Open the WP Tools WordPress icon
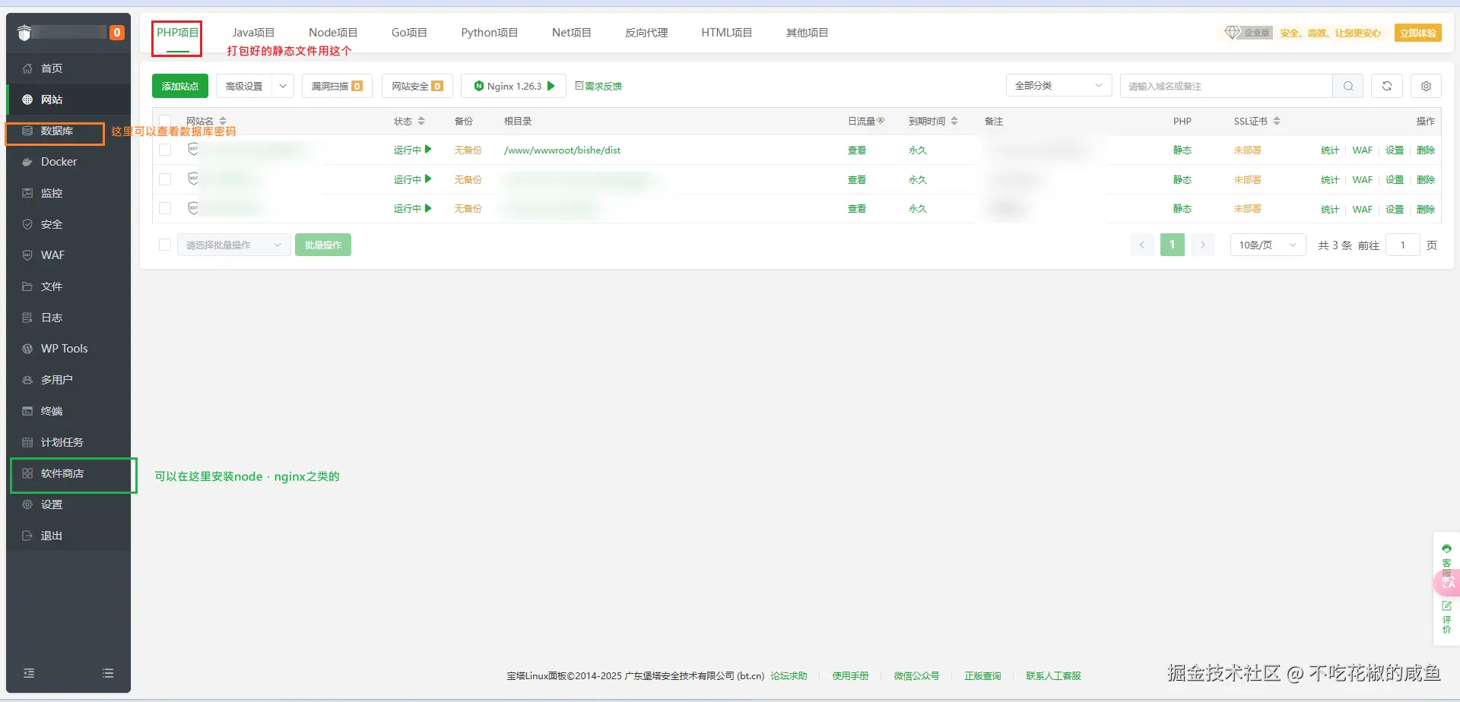The width and height of the screenshot is (1460, 702). tap(27, 349)
